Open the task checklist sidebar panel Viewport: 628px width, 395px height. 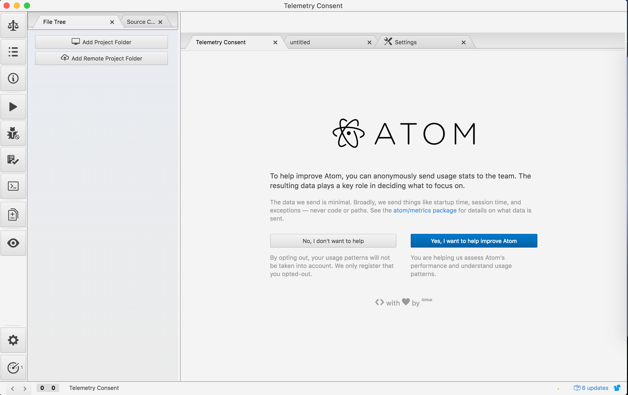pyautogui.click(x=13, y=160)
